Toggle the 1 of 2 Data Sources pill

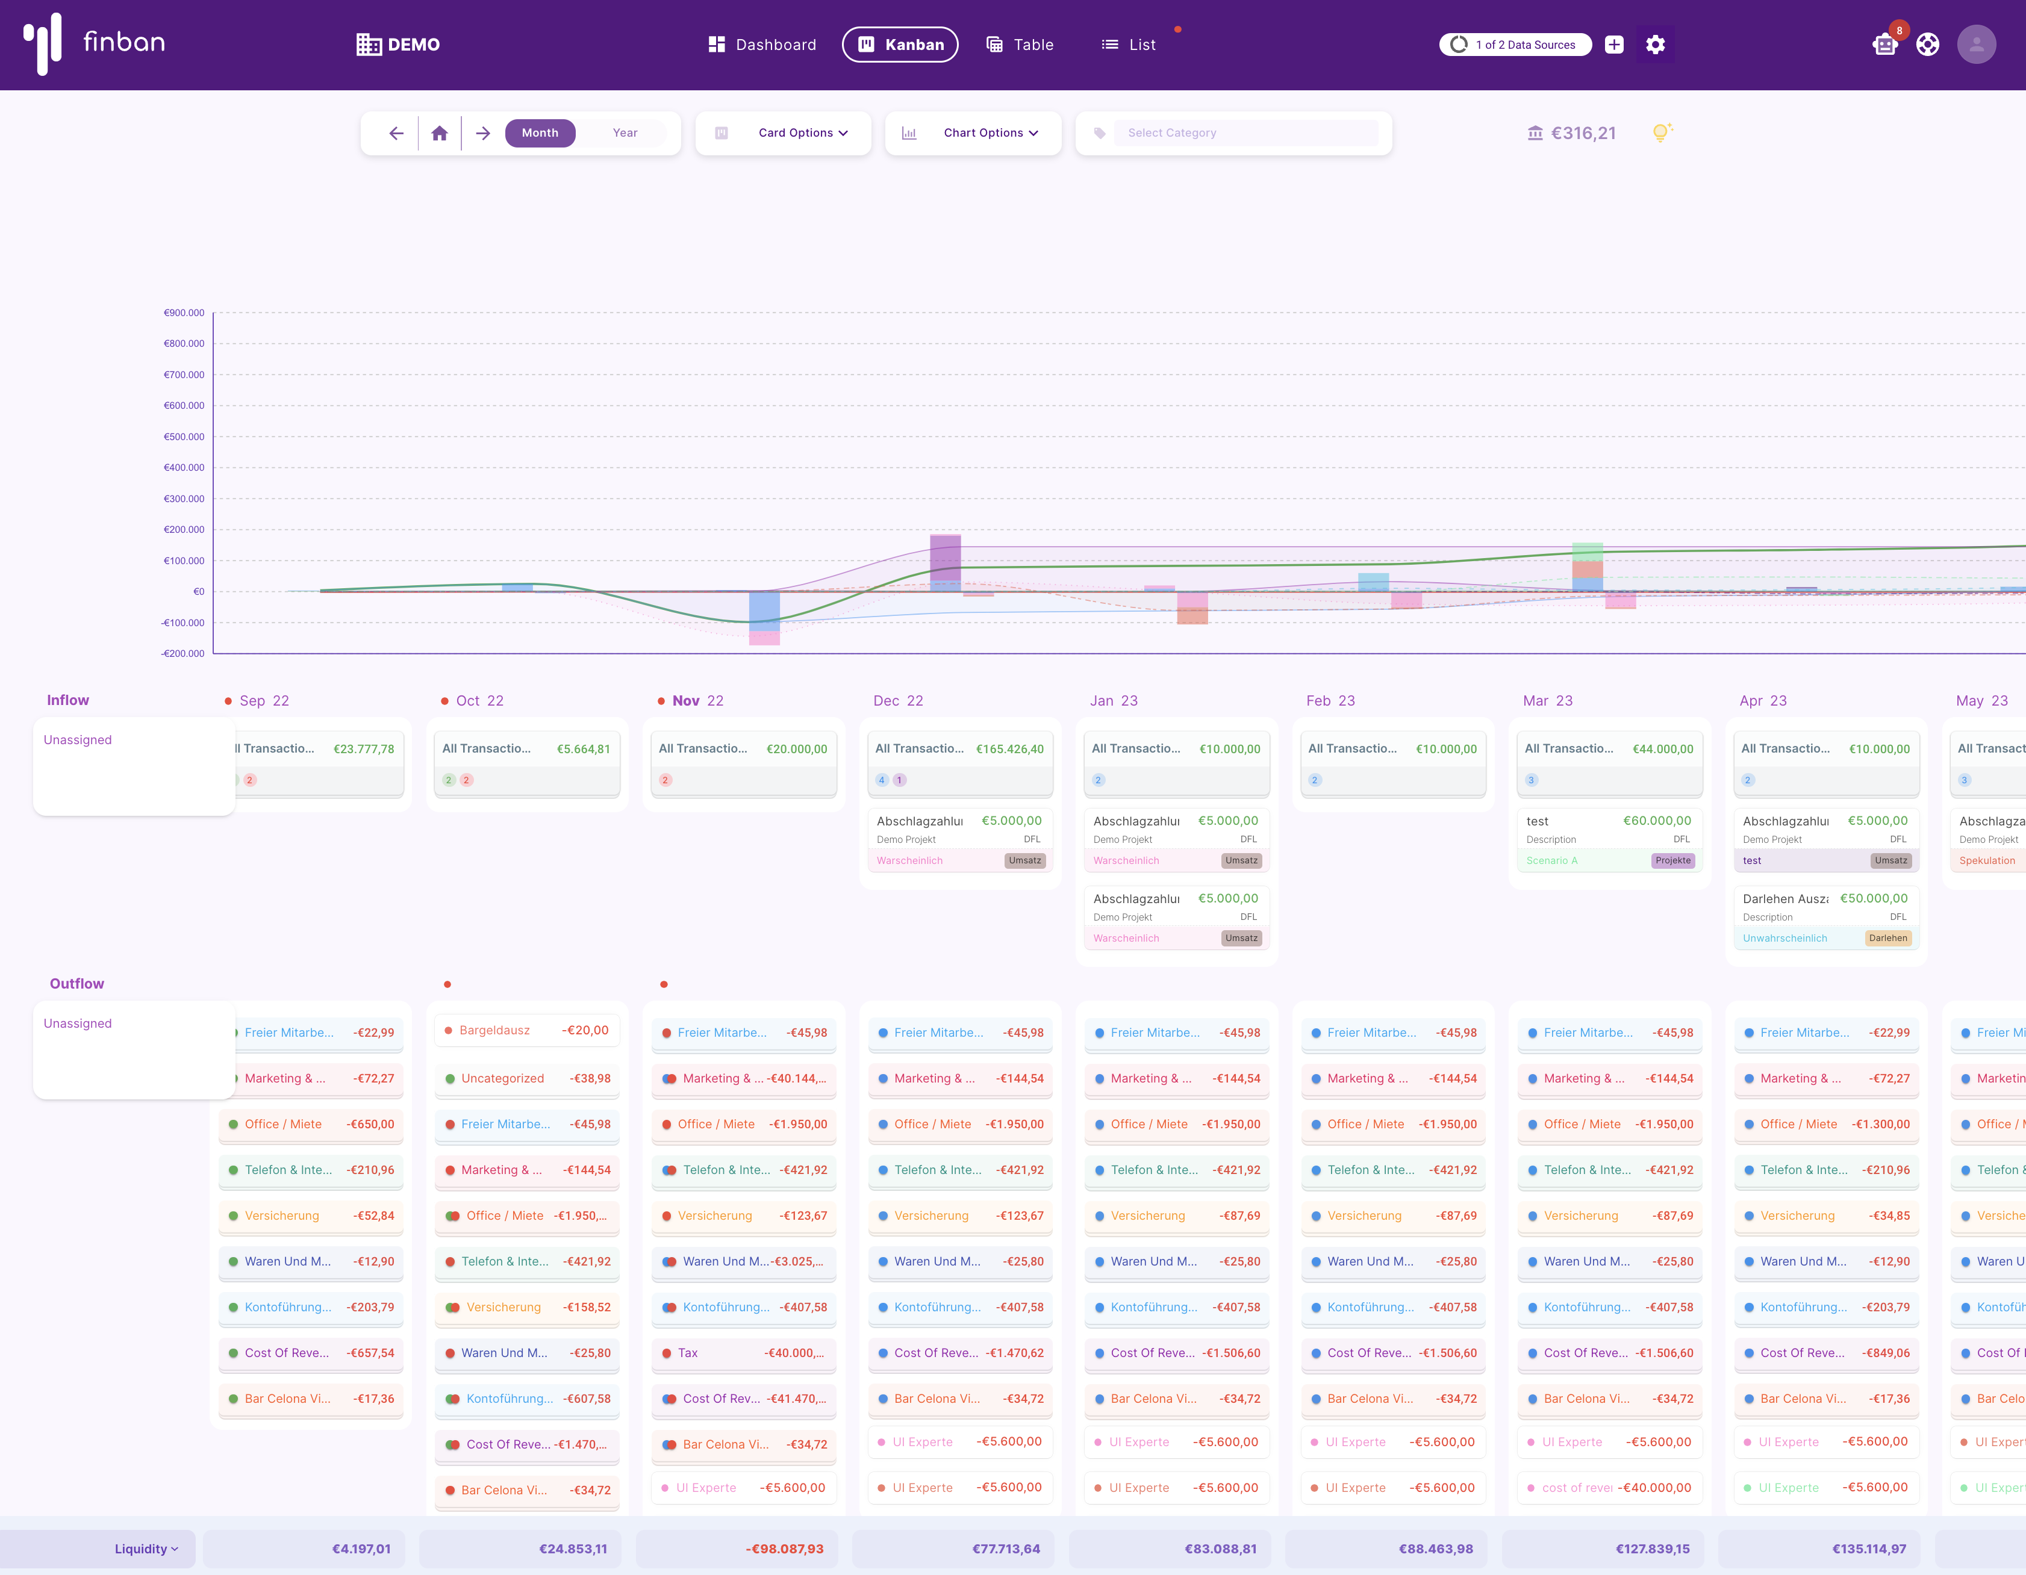coord(1514,45)
